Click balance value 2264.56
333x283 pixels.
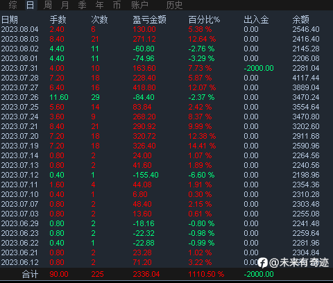[x=306, y=155]
